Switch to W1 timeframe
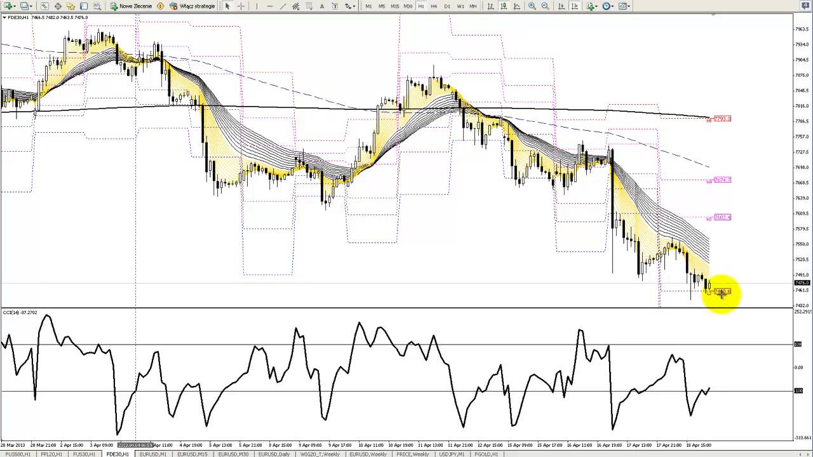The image size is (813, 457). coord(460,6)
